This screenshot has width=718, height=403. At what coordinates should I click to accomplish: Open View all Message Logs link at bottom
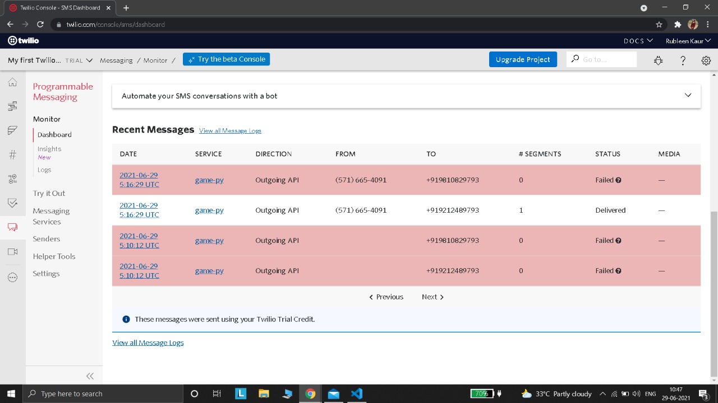click(148, 343)
